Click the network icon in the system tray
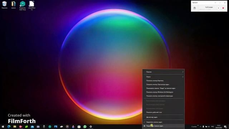This screenshot has width=229, height=129. [x=206, y=126]
